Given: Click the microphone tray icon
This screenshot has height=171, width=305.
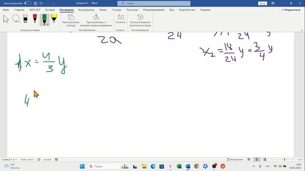Looking at the screenshot, I should (260, 166).
